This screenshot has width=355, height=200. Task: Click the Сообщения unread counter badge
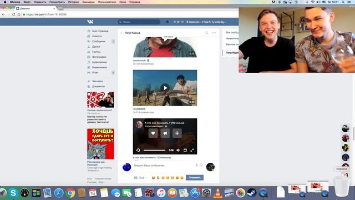(113, 42)
